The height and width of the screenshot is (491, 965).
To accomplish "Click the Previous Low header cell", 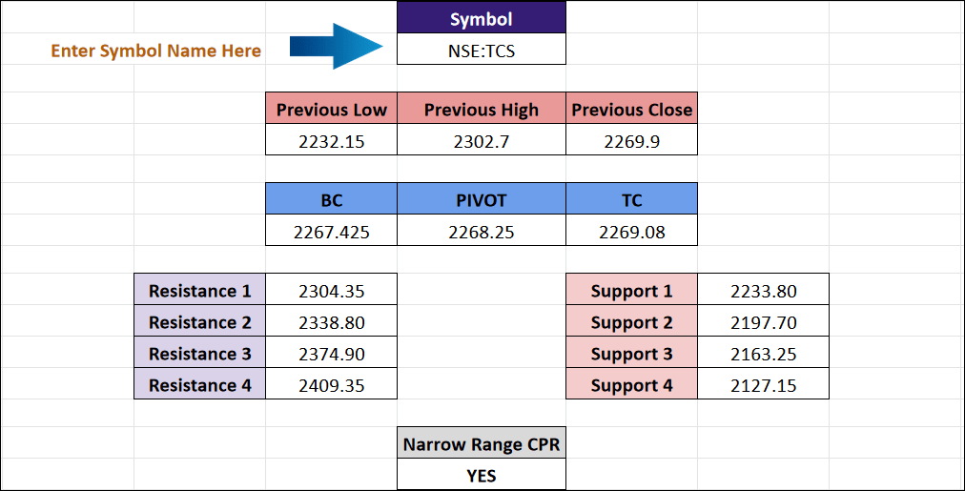I will point(331,109).
